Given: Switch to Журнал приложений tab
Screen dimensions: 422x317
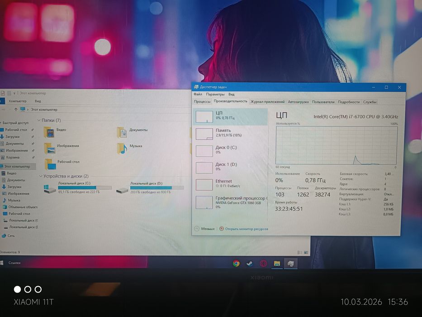Looking at the screenshot, I should (x=267, y=102).
